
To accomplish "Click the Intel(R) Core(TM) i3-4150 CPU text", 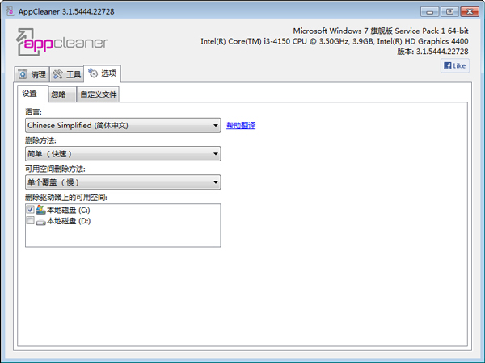I will (335, 41).
